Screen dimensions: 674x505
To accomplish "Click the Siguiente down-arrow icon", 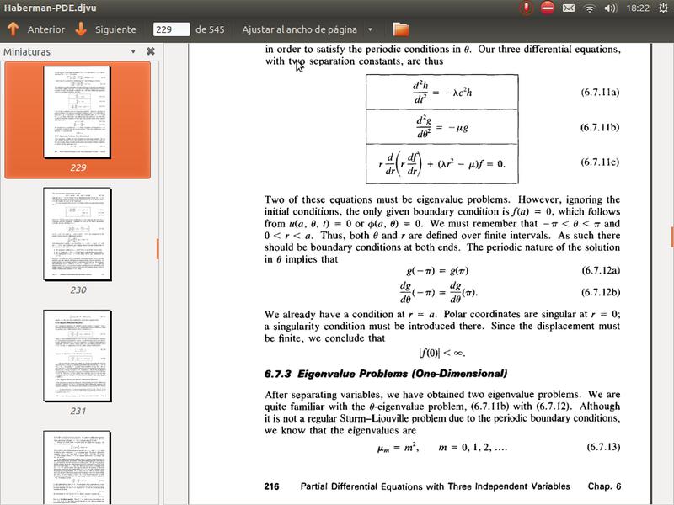I will point(81,29).
